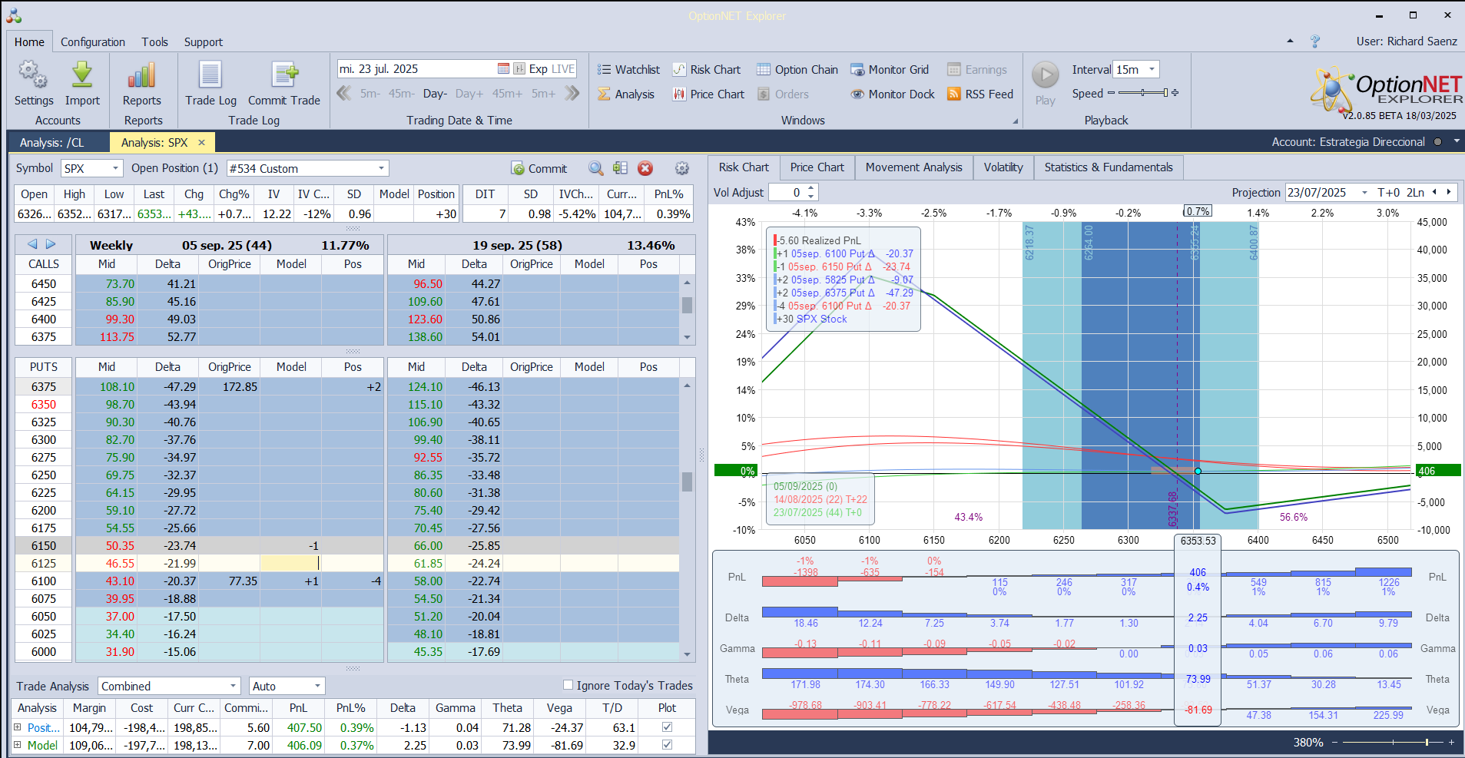The image size is (1465, 758).
Task: Enable Ignore Today's Trades checkbox
Action: pos(568,685)
